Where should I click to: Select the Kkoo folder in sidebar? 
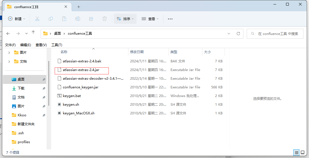point(25,115)
